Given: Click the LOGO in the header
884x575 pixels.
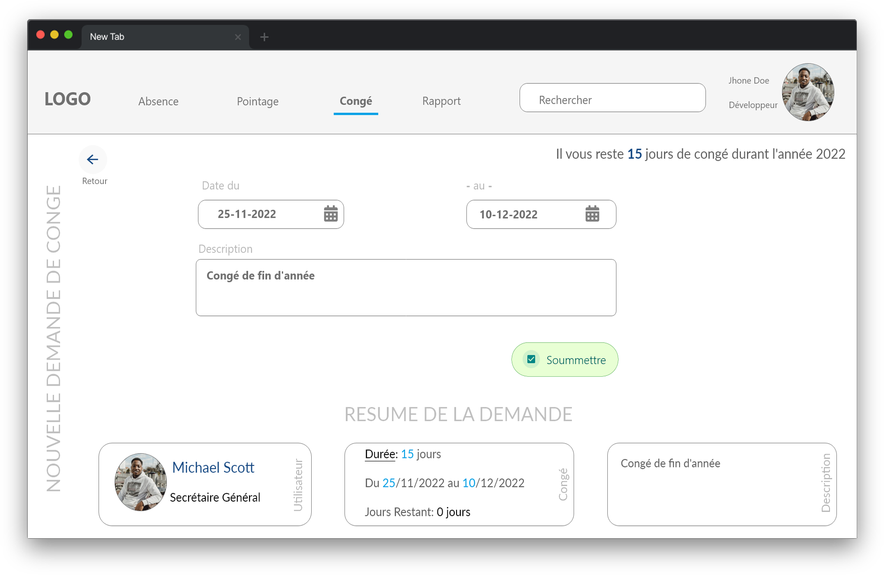Looking at the screenshot, I should coord(68,99).
